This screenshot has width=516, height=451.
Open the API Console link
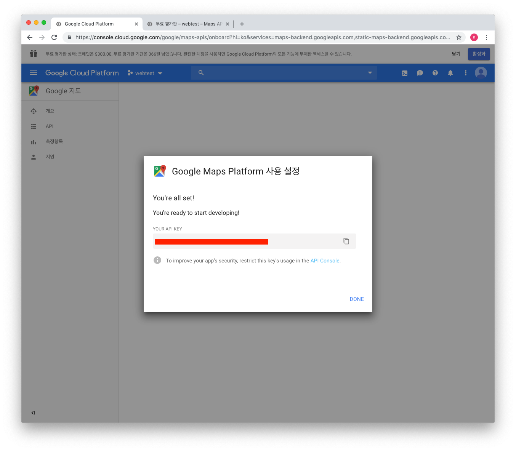325,261
